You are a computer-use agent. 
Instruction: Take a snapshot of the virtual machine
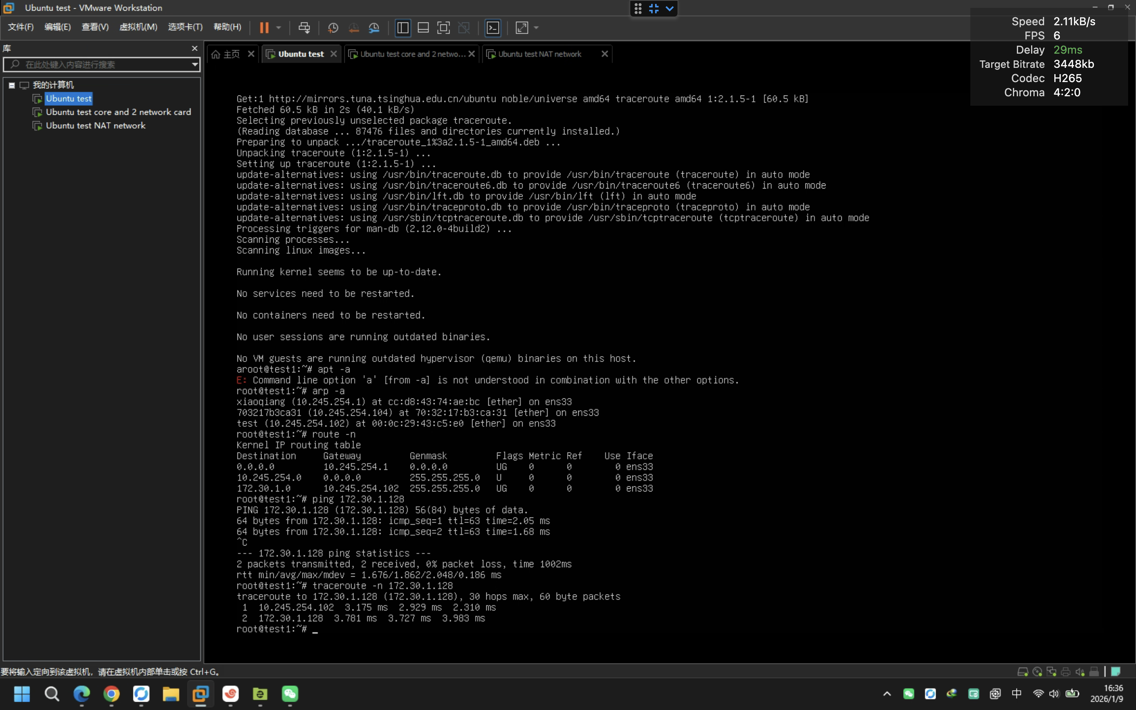pyautogui.click(x=333, y=28)
